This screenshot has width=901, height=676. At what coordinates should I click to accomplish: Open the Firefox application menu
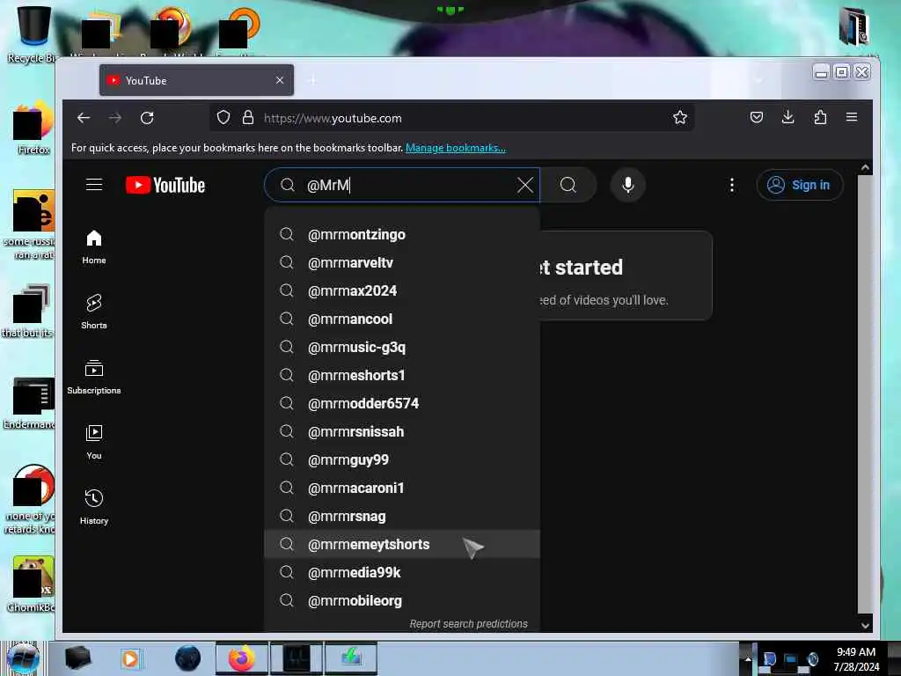tap(852, 117)
